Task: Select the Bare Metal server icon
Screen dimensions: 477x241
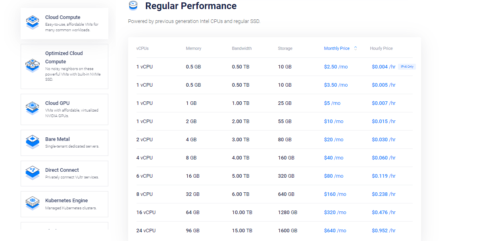Action: pos(32,142)
